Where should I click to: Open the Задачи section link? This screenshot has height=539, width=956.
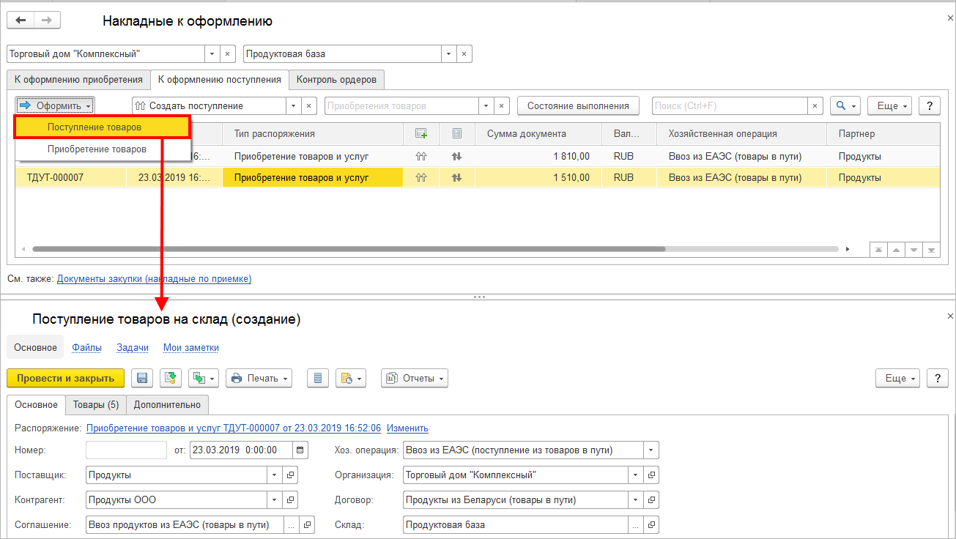tap(133, 347)
